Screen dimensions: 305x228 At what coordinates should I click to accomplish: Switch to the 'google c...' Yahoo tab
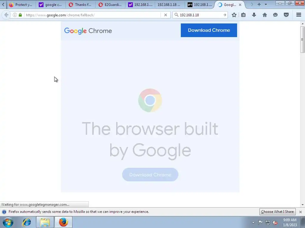click(x=51, y=5)
